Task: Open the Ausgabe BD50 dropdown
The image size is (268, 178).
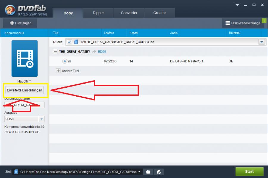Action: pos(42,119)
